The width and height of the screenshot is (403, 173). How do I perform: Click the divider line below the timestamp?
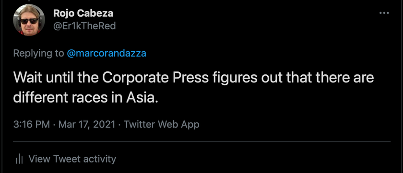pyautogui.click(x=202, y=141)
